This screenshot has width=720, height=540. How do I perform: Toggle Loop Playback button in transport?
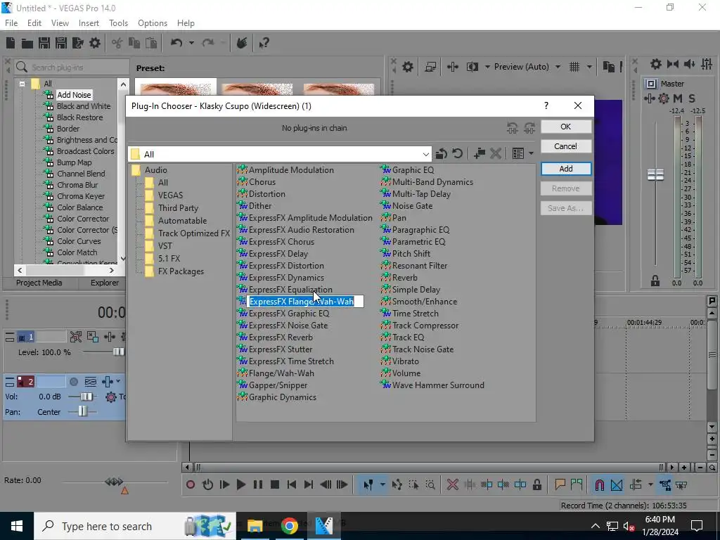[x=207, y=484]
